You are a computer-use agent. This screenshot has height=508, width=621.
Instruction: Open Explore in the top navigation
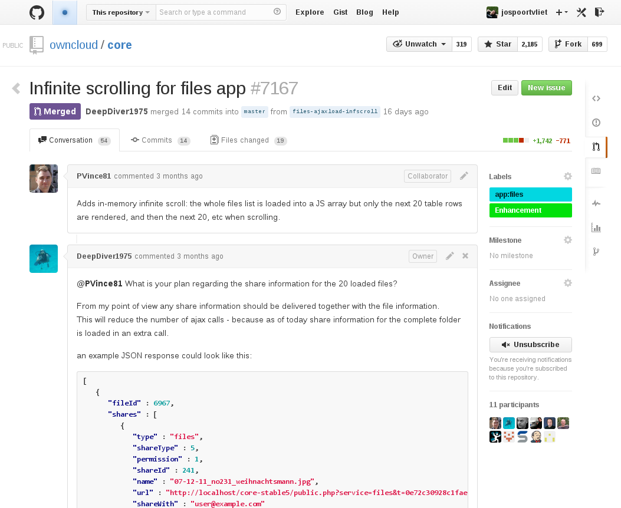310,12
